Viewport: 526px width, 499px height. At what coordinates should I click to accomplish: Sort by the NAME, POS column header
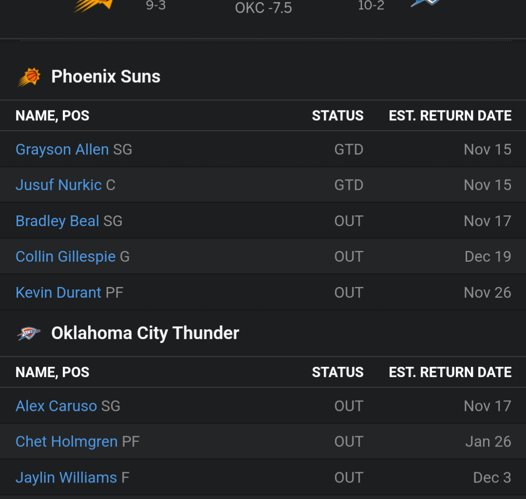pyautogui.click(x=52, y=115)
